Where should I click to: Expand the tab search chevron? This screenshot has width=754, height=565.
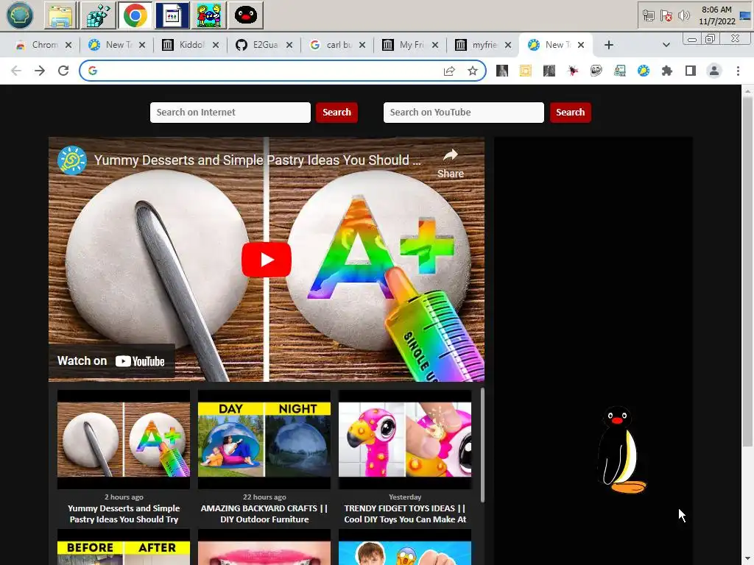666,45
